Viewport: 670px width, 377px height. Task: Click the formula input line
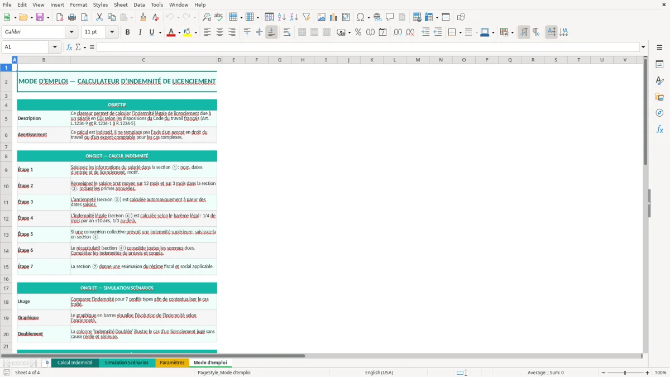(367, 47)
